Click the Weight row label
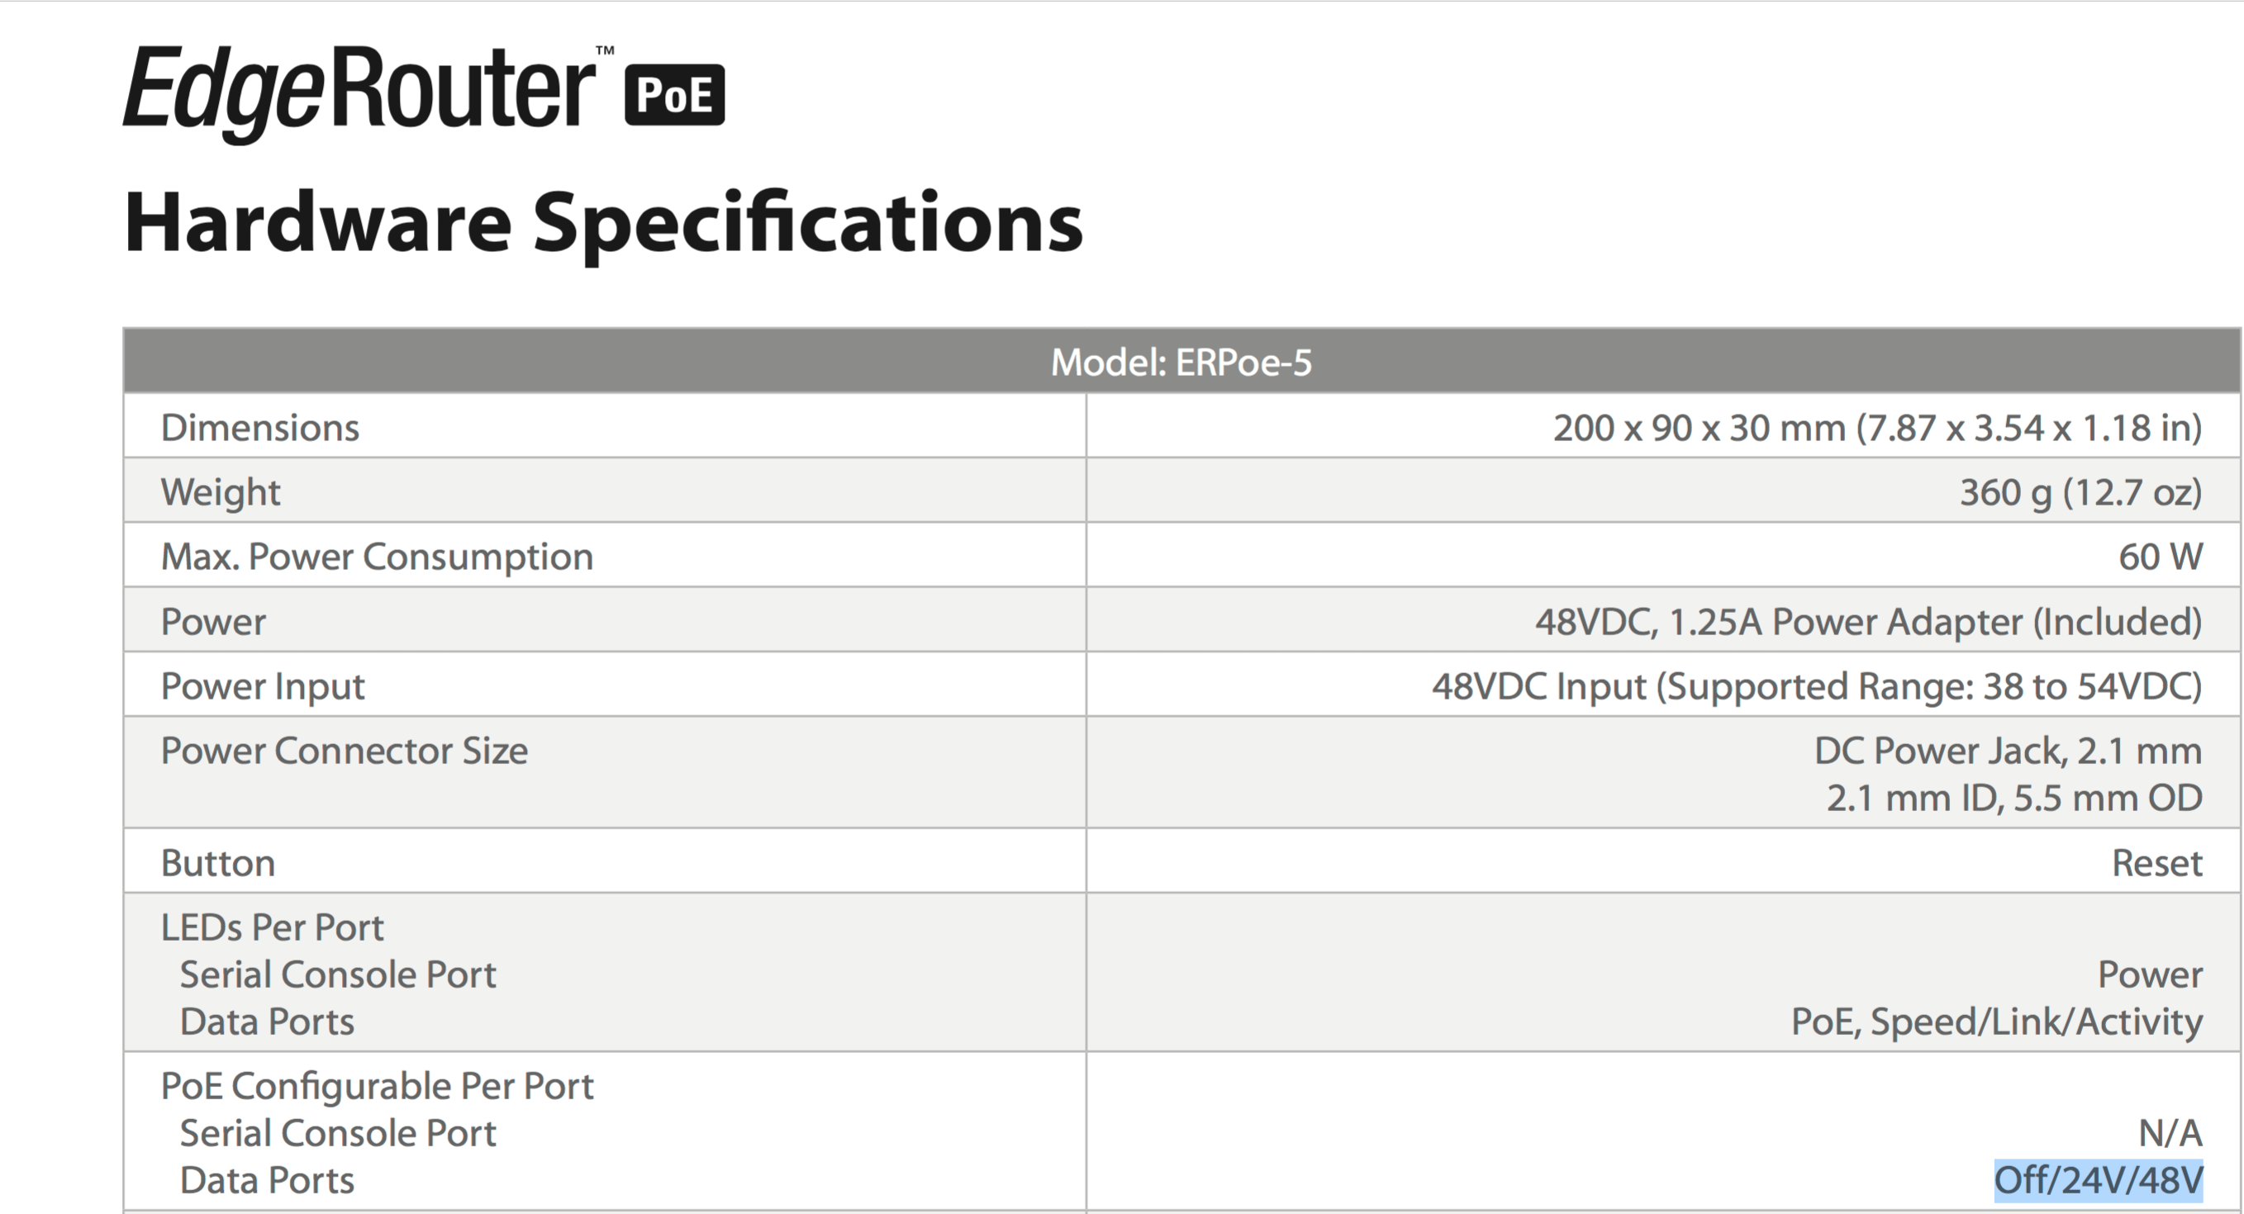Image resolution: width=2244 pixels, height=1214 pixels. click(x=221, y=492)
